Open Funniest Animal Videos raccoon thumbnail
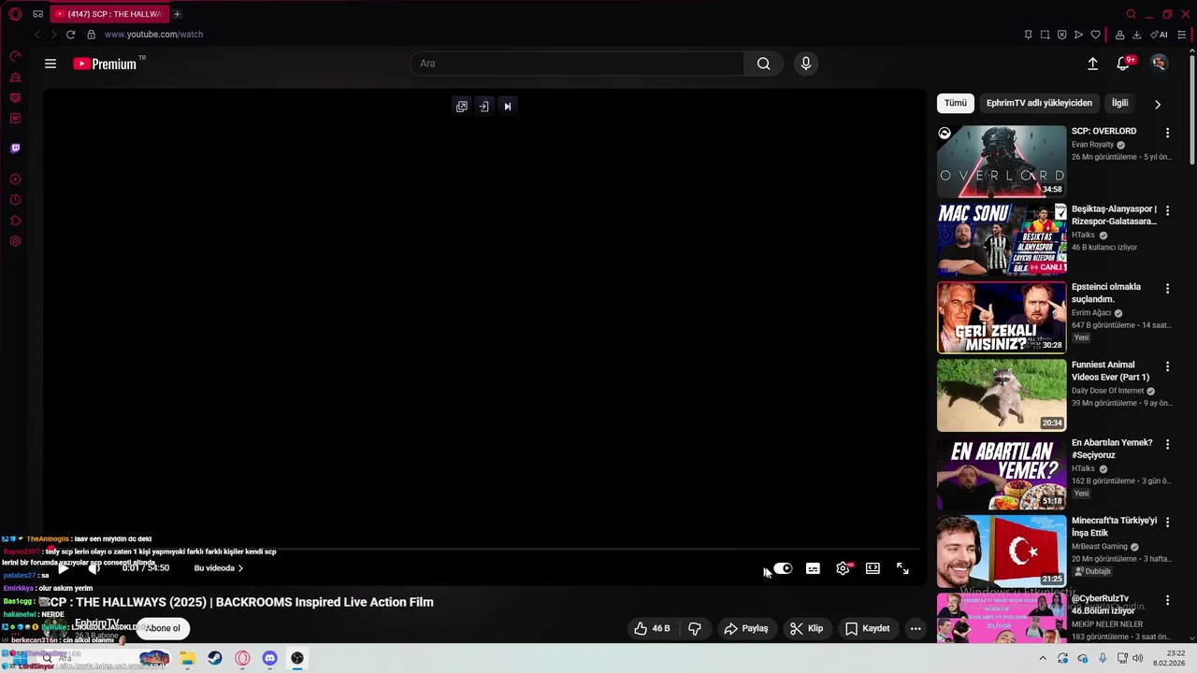 click(1002, 395)
